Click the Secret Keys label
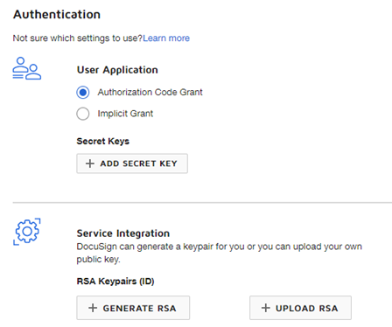Viewport: 392px width, 327px height. [102, 141]
